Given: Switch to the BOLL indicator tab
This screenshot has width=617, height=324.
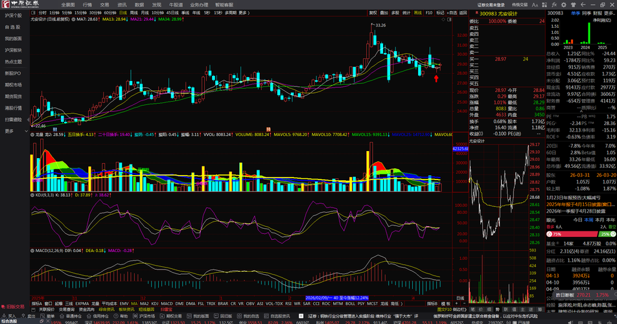Looking at the screenshot, I should [x=350, y=303].
